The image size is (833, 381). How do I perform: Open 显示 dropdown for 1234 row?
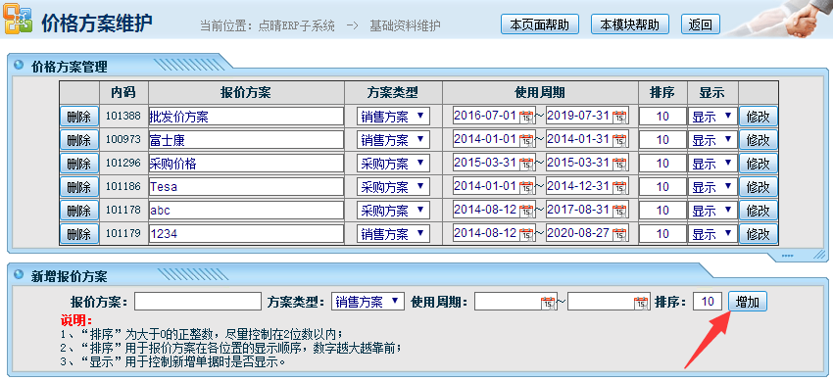712,233
